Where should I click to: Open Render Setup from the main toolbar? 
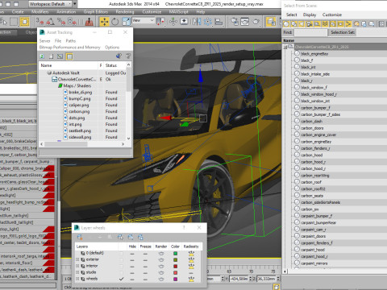(x=235, y=22)
